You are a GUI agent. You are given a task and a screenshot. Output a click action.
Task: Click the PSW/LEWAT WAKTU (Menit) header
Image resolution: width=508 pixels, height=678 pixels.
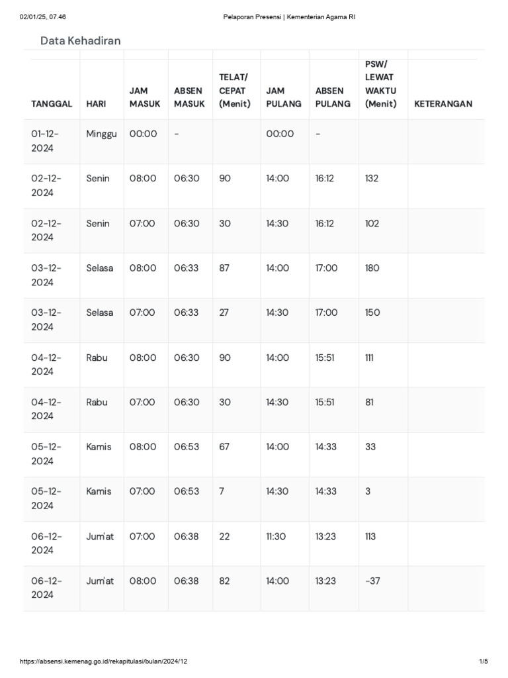[x=380, y=84]
